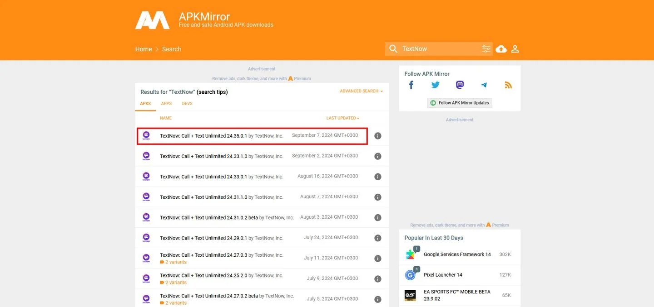Expand 2 variants under TextNow 24.25.2.0
The image size is (654, 307).
tap(173, 283)
